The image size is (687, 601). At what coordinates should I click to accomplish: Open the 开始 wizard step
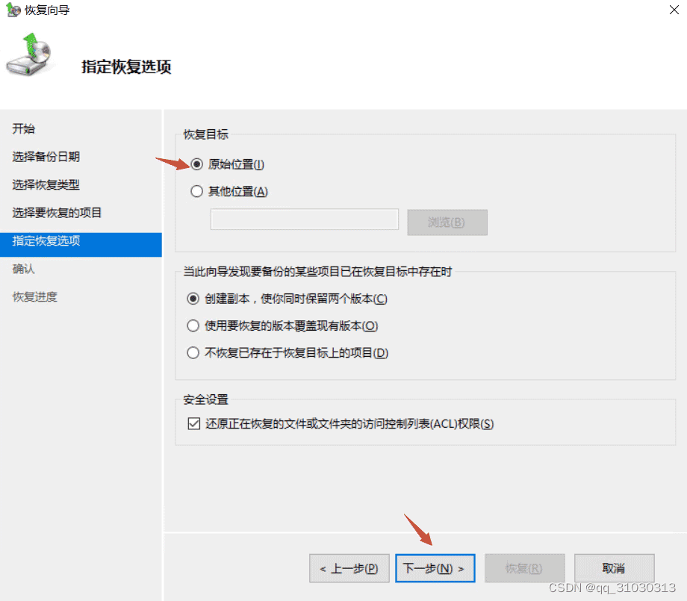click(24, 128)
